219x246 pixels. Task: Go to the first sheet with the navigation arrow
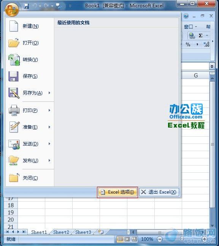point(7,232)
